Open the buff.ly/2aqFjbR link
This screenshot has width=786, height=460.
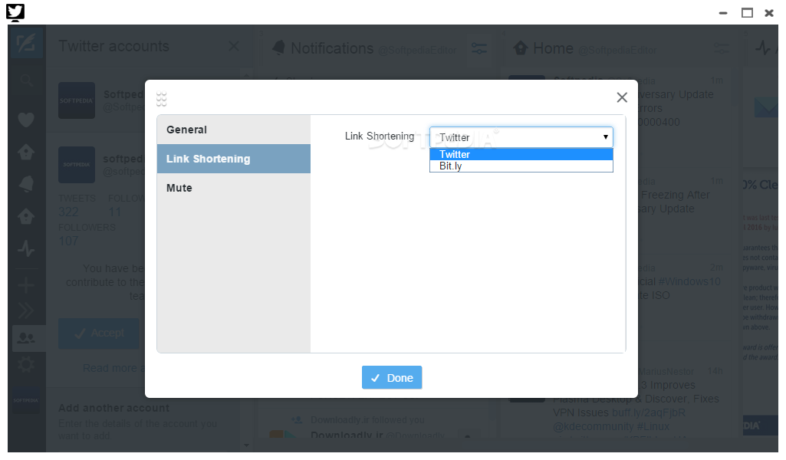pos(648,412)
